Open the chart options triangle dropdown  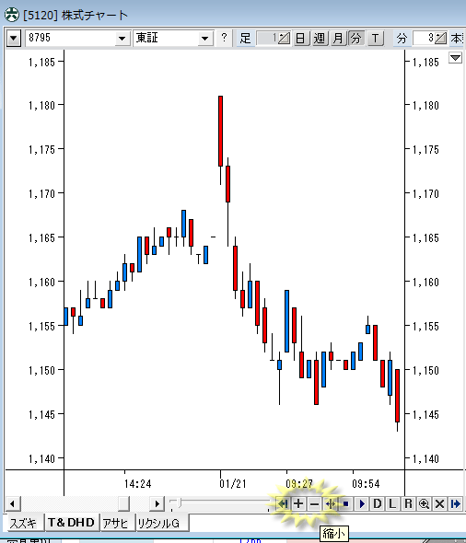[455, 58]
